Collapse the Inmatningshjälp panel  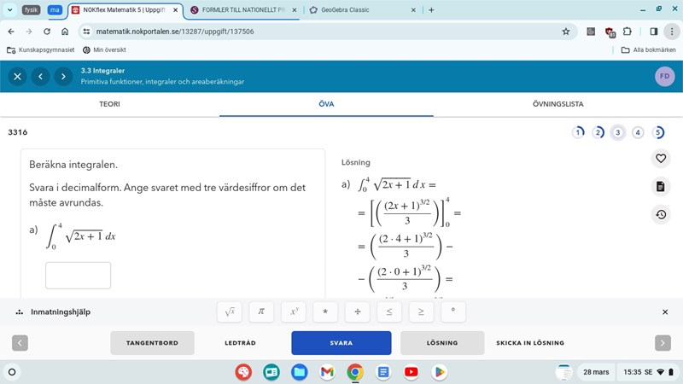pyautogui.click(x=665, y=312)
